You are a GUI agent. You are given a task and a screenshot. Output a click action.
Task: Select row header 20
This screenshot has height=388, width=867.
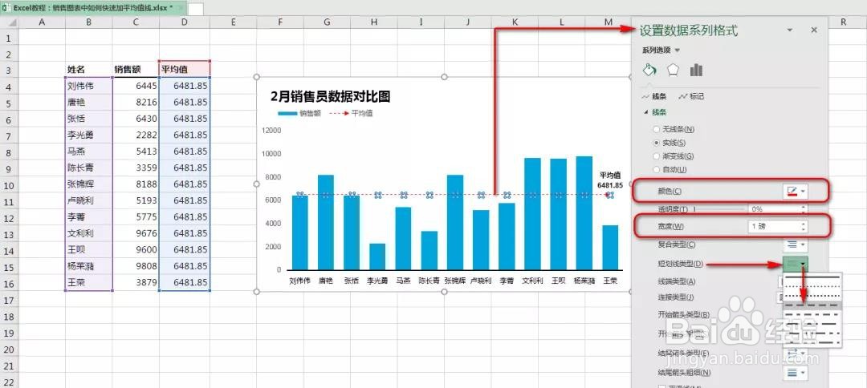tap(9, 349)
